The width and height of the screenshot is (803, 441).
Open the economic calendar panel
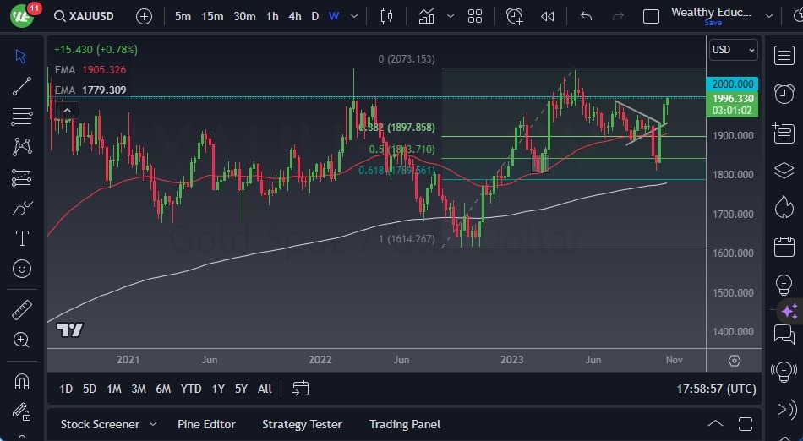pyautogui.click(x=784, y=248)
